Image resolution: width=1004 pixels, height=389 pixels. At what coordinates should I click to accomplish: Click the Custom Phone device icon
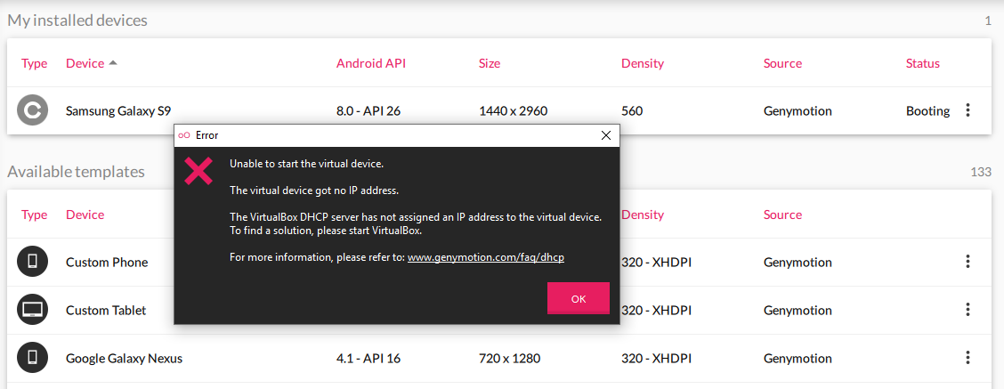point(33,262)
